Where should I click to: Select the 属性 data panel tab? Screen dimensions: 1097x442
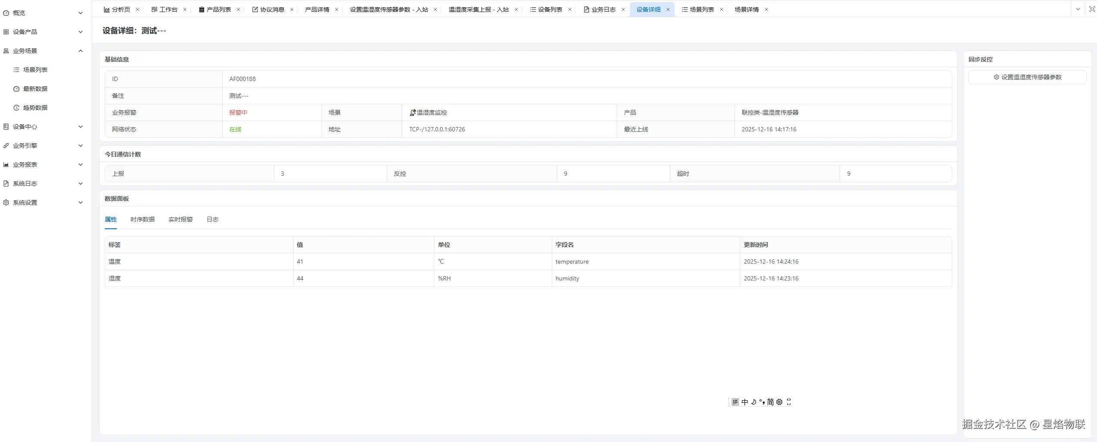tap(111, 219)
